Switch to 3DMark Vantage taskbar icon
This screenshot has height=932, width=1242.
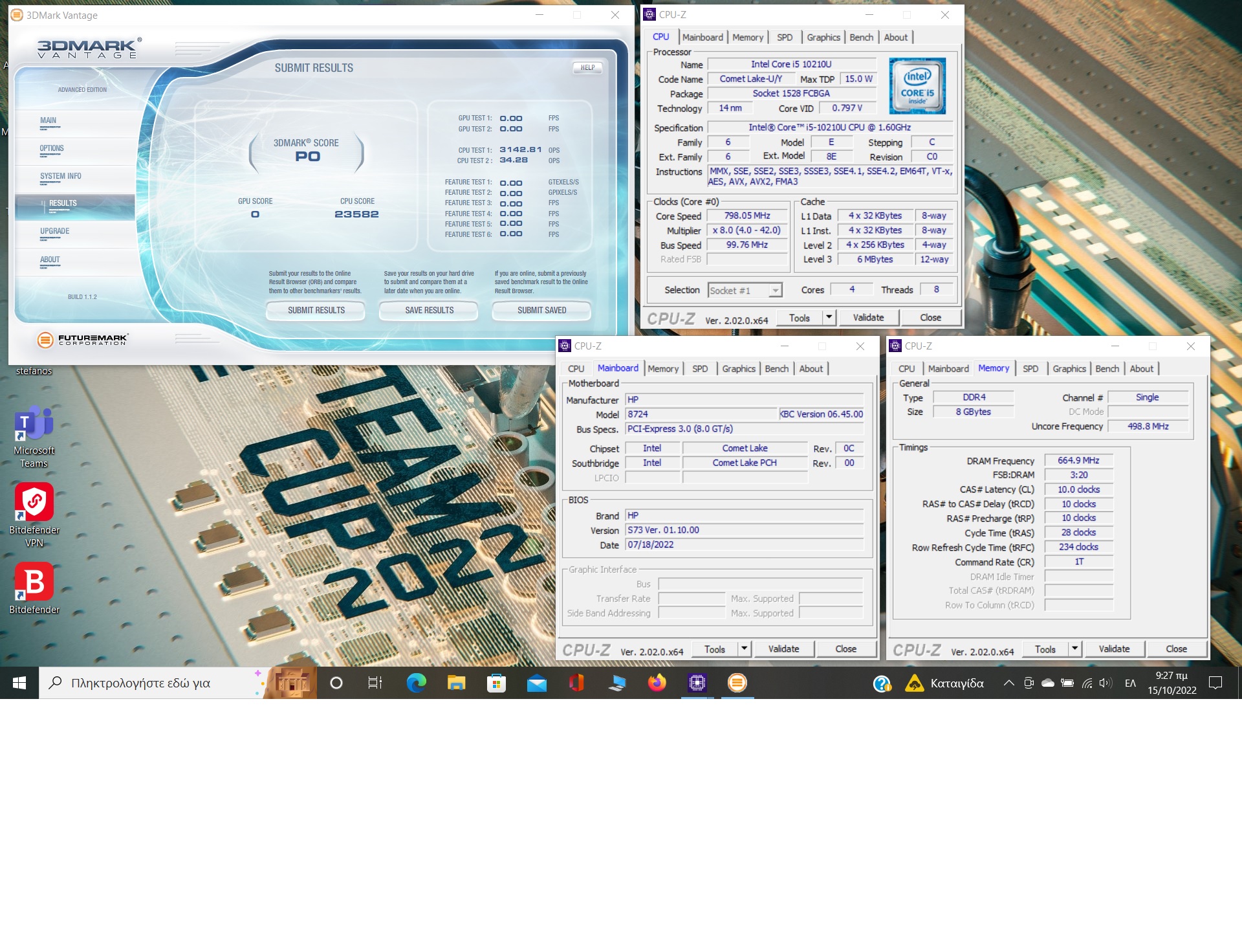(737, 683)
